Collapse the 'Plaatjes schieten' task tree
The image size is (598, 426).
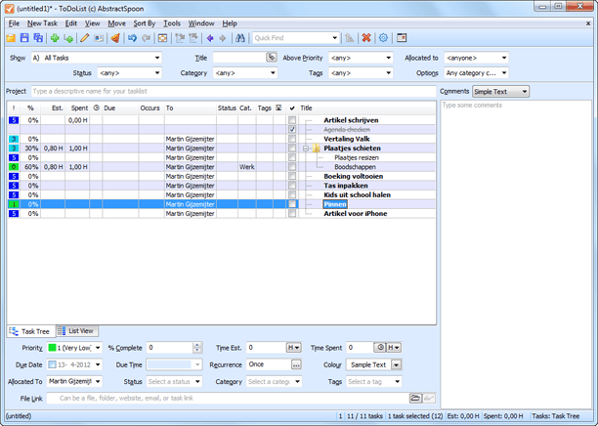click(306, 149)
